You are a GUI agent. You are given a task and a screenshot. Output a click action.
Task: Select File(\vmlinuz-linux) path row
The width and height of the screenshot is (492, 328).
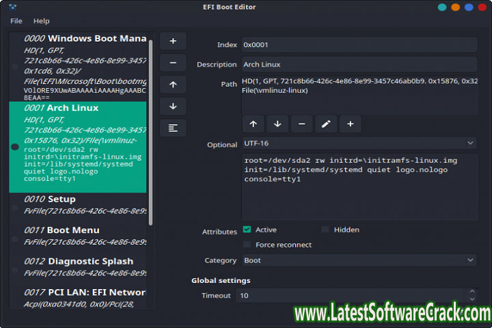coord(359,90)
